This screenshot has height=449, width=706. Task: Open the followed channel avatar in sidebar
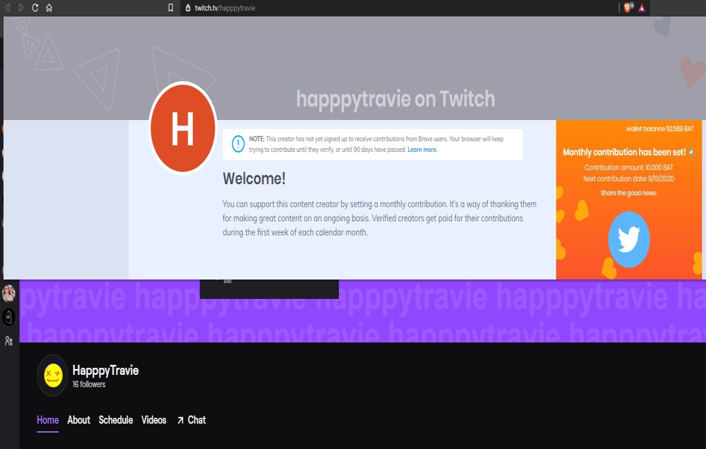(x=9, y=293)
